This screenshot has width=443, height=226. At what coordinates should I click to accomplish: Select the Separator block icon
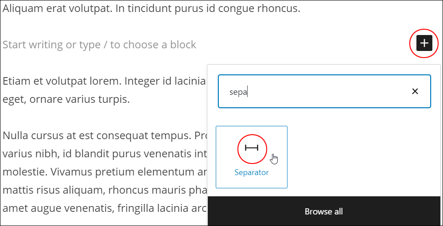click(252, 148)
